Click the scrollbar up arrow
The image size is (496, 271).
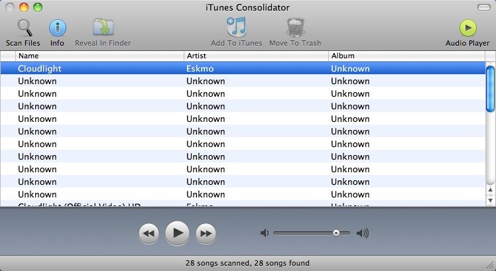[490, 190]
